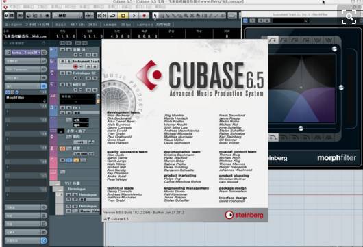
Task: Go to previous marker in transport
Action: coord(99,16)
